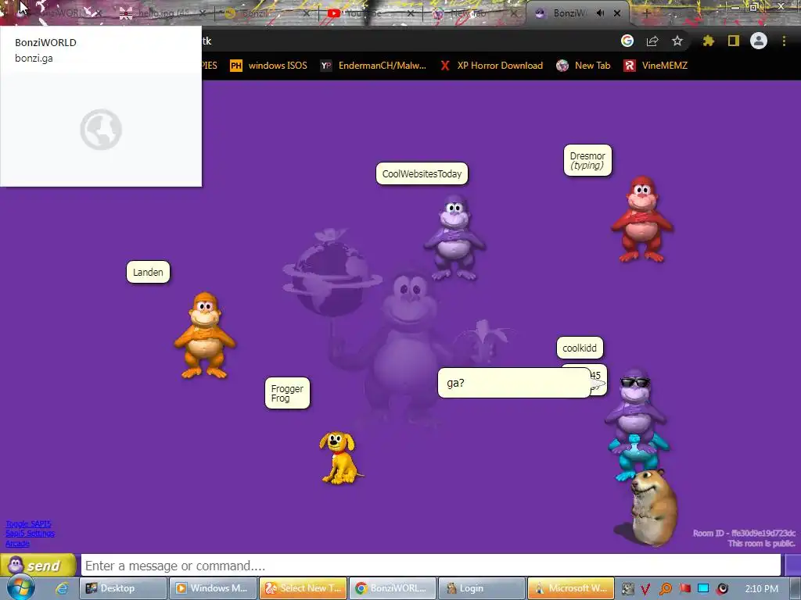Click the Room ID text

tap(745, 533)
